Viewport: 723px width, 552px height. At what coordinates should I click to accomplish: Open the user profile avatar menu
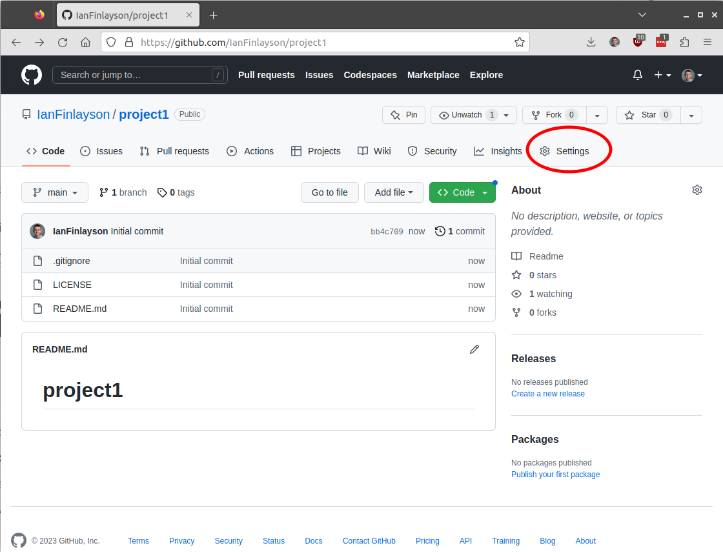point(691,75)
